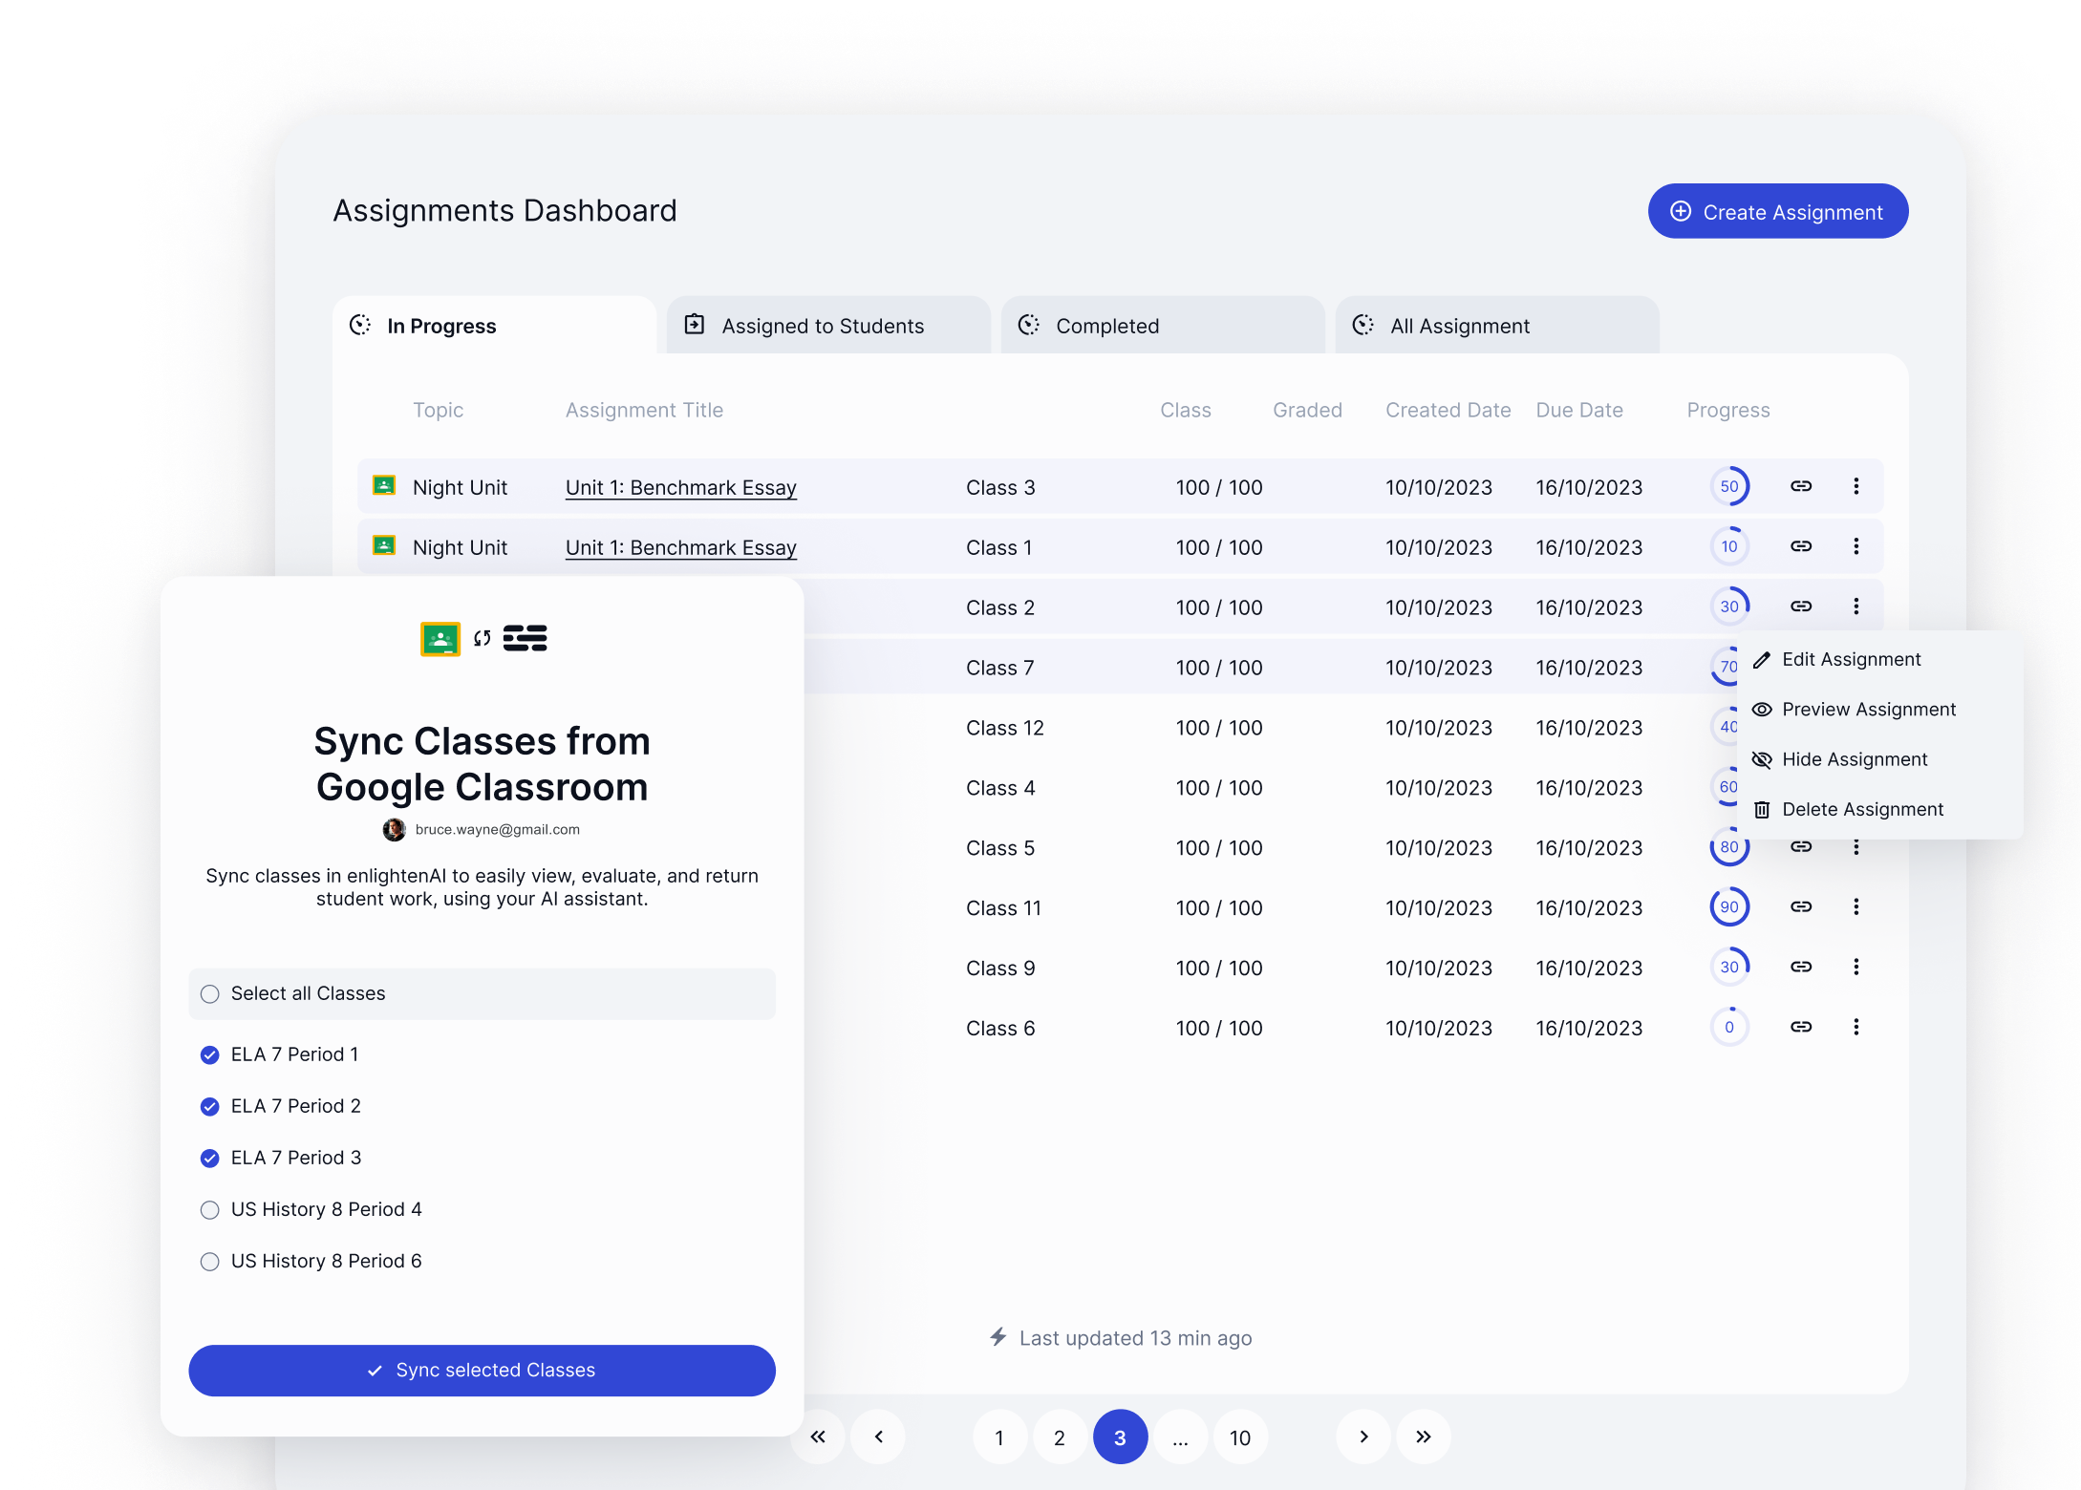The height and width of the screenshot is (1490, 2081).
Task: Copy link icon for Class 6 row
Action: click(x=1801, y=1027)
